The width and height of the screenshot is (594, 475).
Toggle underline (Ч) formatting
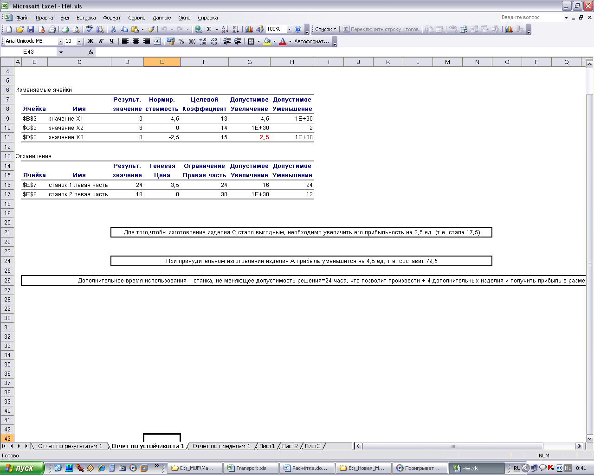tap(112, 41)
